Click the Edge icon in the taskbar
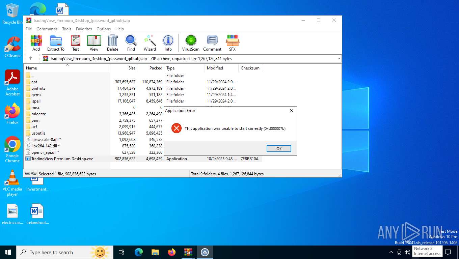The height and width of the screenshot is (259, 459). [x=139, y=252]
